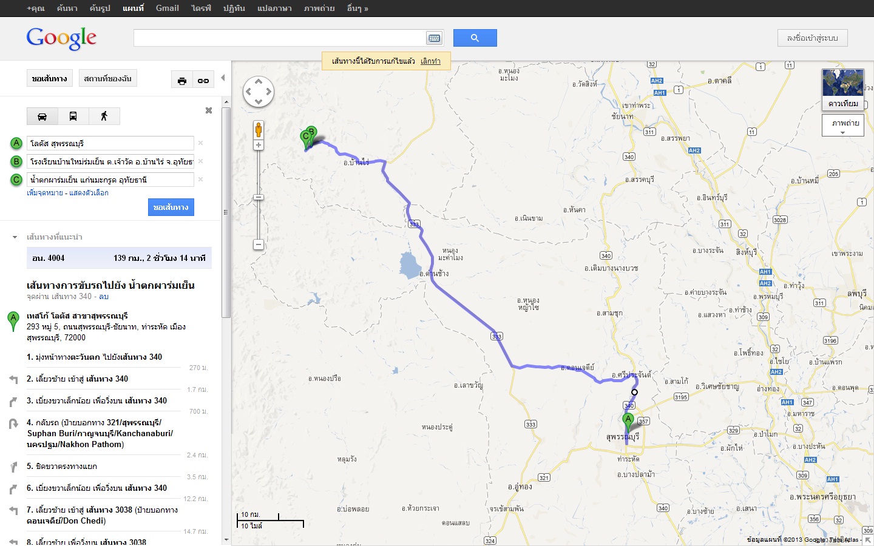This screenshot has width=874, height=546.
Task: Select driving mode car icon
Action: (42, 116)
